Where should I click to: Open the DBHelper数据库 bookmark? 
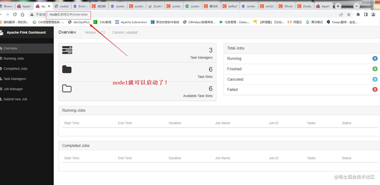[x=199, y=22]
